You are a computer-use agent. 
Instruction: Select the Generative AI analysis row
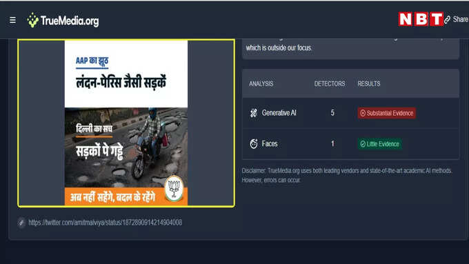pos(350,113)
